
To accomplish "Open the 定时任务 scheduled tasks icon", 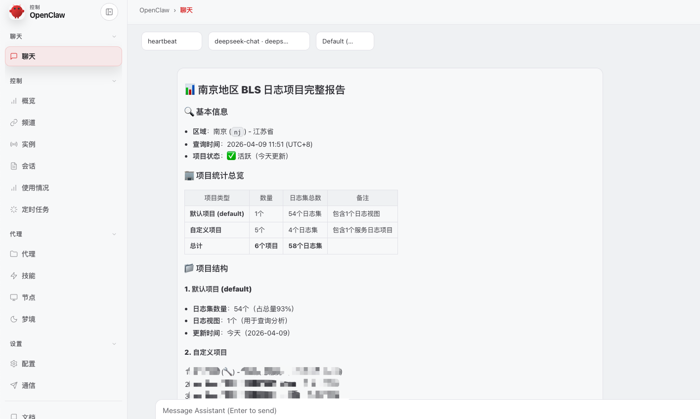I will [14, 209].
